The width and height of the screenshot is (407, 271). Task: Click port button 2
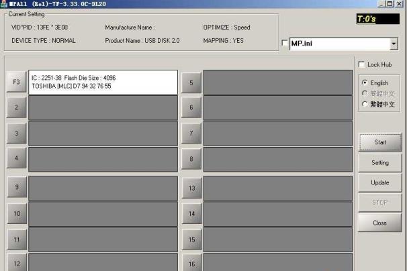(17, 107)
